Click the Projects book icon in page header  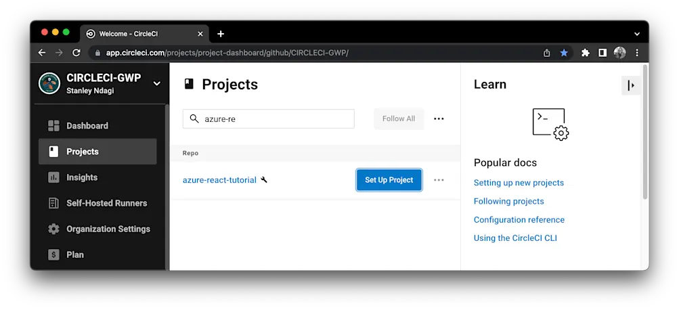tap(189, 84)
